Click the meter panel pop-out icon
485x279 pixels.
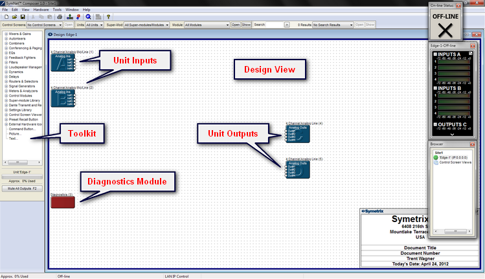click(x=471, y=54)
